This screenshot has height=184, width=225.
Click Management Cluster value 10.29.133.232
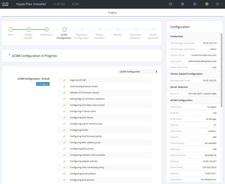(209, 80)
